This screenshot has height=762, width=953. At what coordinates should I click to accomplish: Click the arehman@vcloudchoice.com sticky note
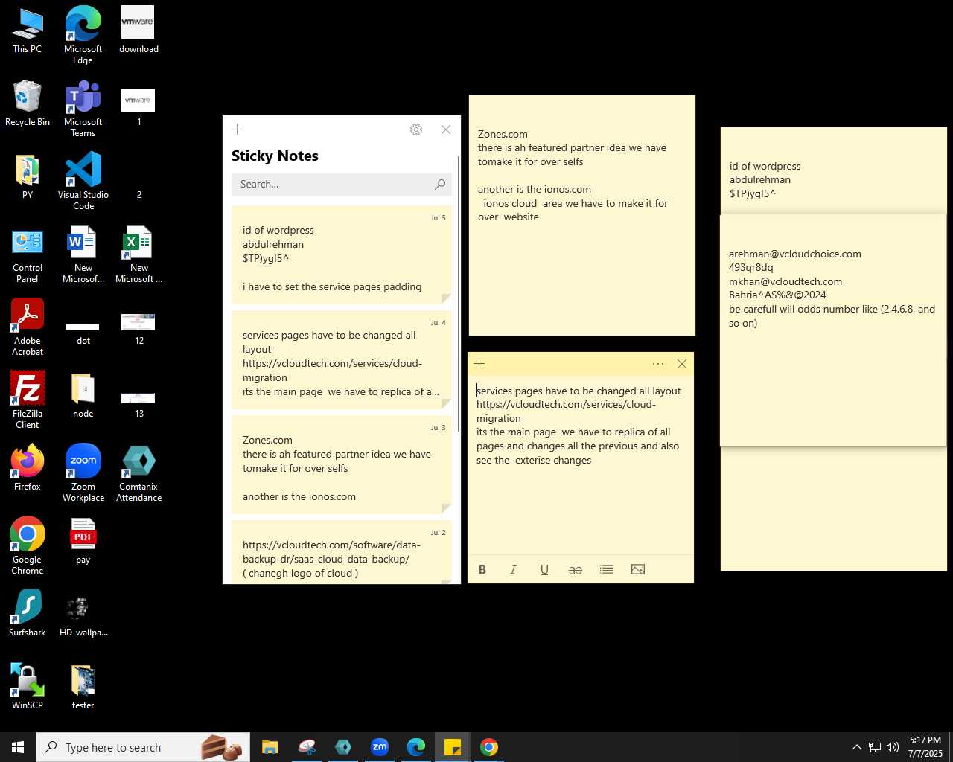833,330
